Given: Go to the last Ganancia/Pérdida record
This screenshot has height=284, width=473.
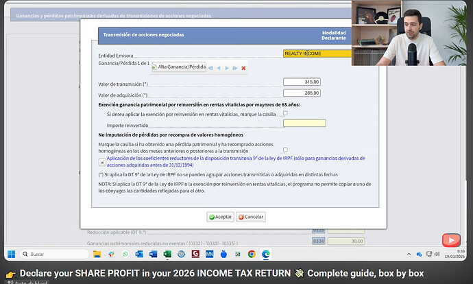Looking at the screenshot, I should coord(234,68).
